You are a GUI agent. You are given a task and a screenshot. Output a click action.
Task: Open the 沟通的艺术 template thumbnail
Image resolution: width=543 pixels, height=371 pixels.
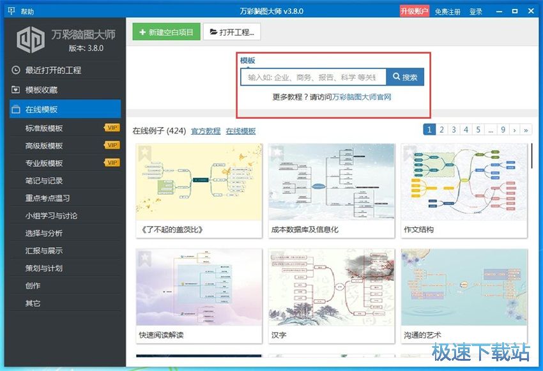tap(464, 287)
